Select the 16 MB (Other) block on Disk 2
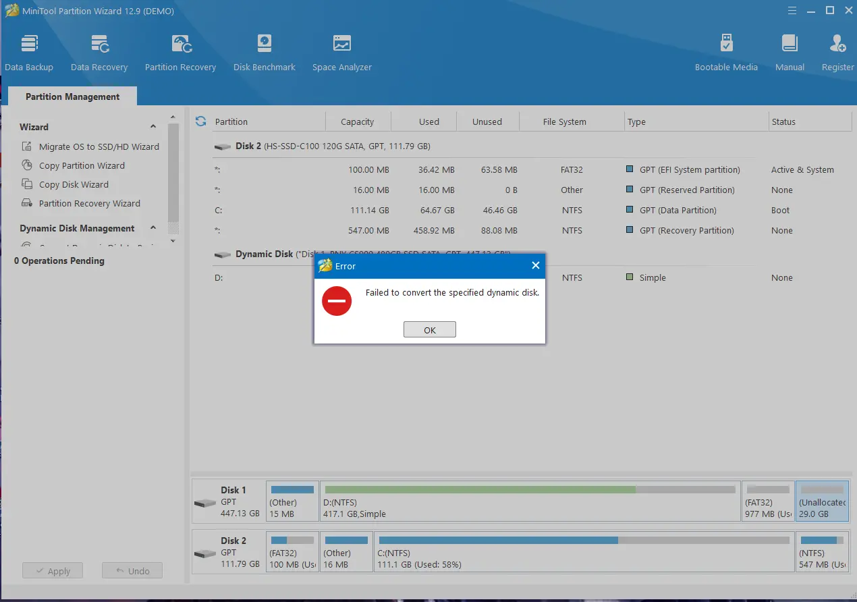The height and width of the screenshot is (602, 857). 347,551
